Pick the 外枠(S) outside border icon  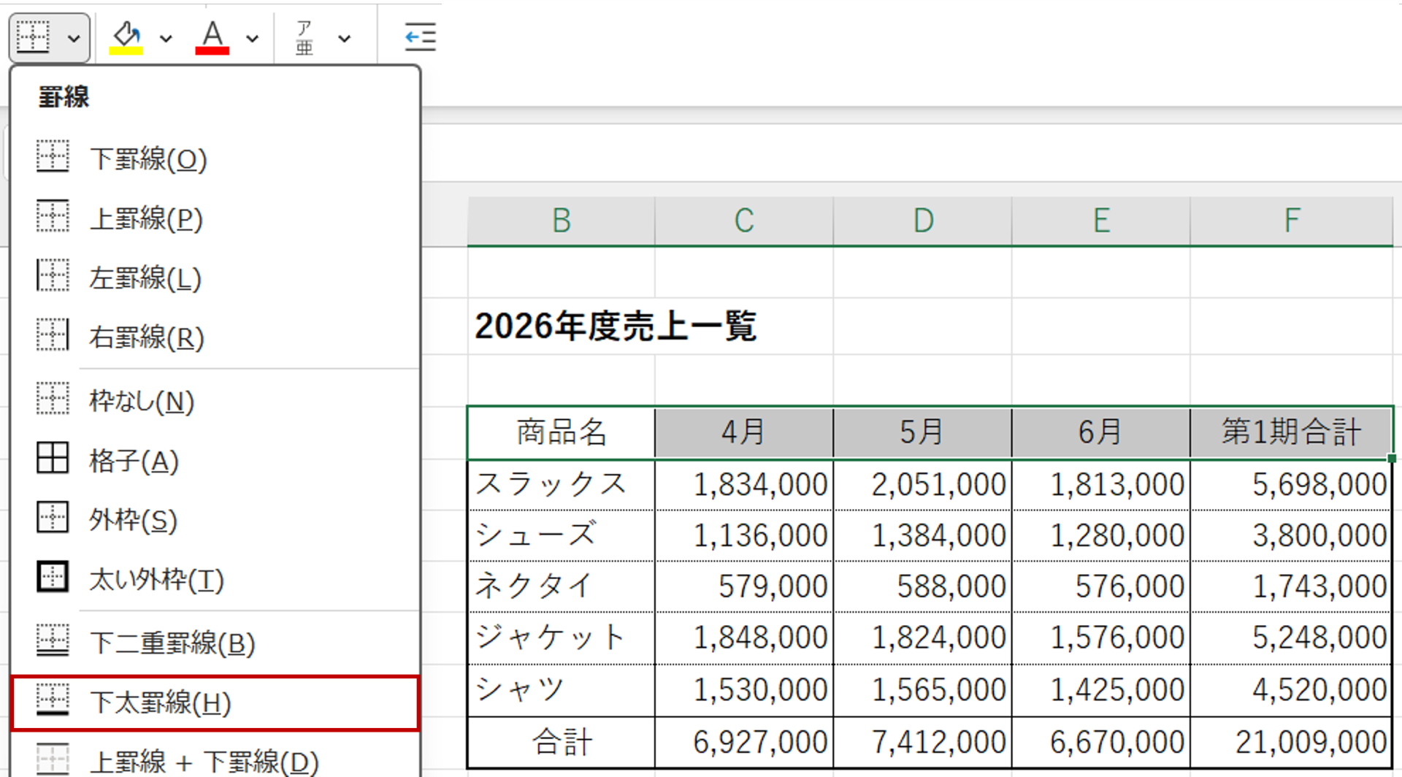point(53,518)
